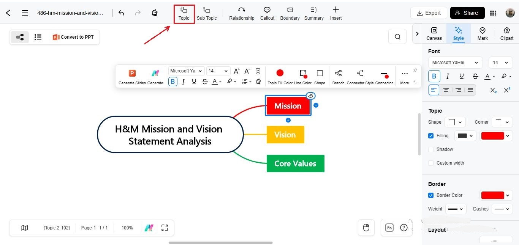Justify text in Style panel

470,90
